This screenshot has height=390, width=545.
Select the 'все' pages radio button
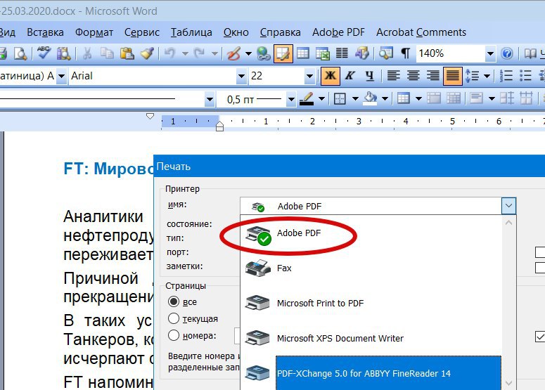pos(174,301)
